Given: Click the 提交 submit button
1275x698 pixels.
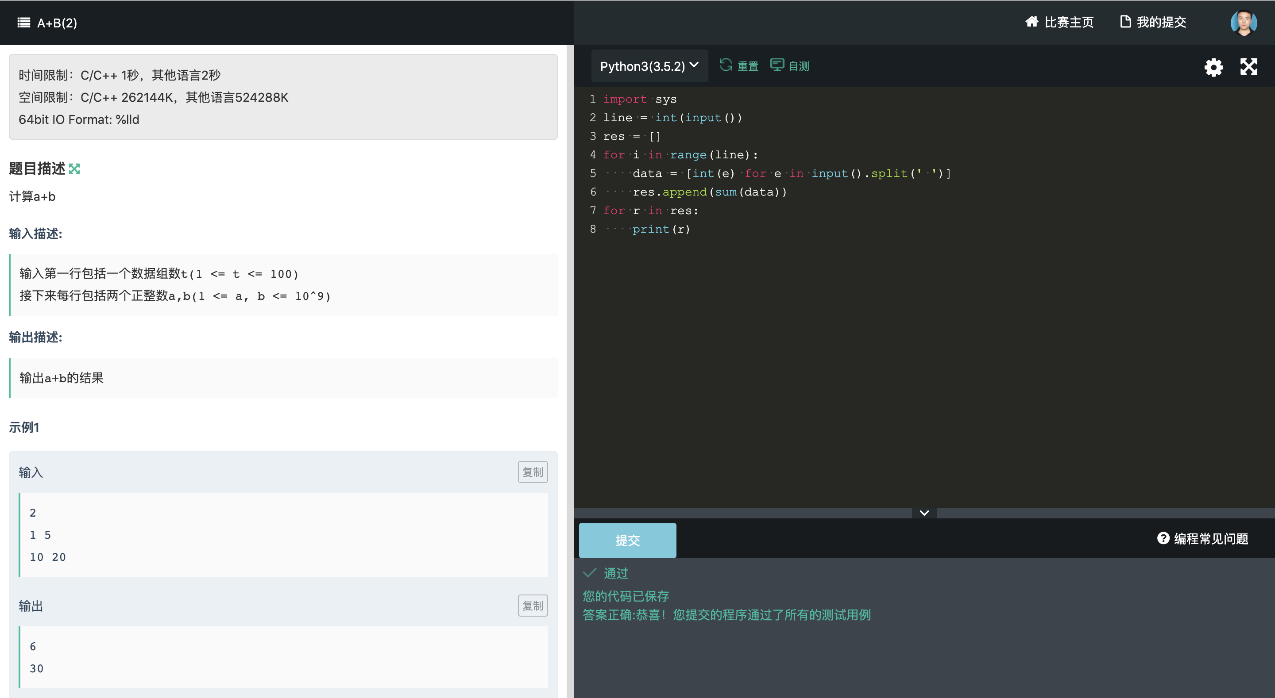Looking at the screenshot, I should (x=627, y=540).
